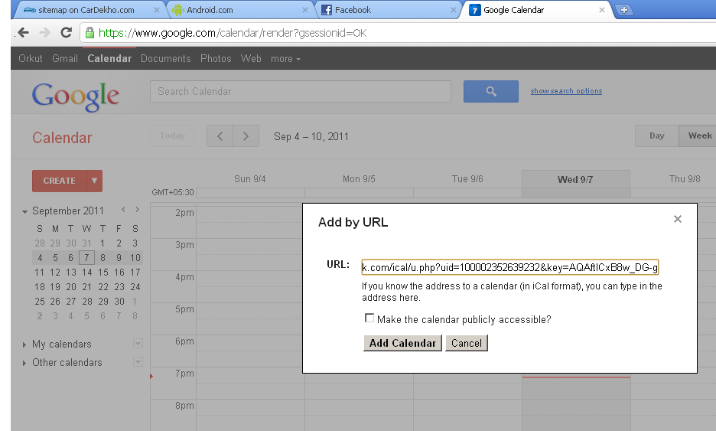Close the Facebook tab
This screenshot has width=716, height=431.
click(x=453, y=10)
